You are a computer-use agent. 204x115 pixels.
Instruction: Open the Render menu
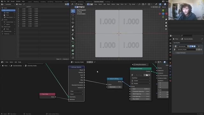(13, 1)
